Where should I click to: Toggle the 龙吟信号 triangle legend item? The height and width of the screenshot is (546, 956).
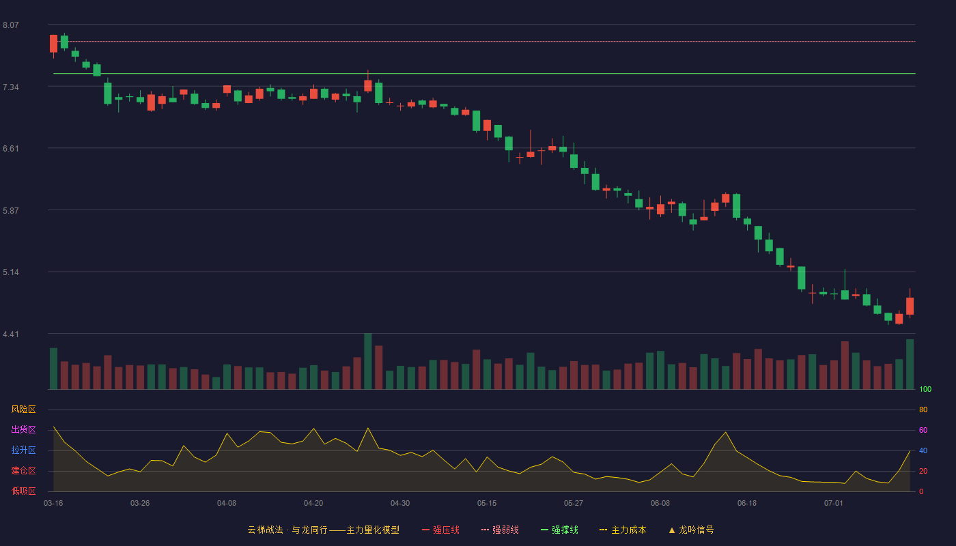(x=691, y=530)
